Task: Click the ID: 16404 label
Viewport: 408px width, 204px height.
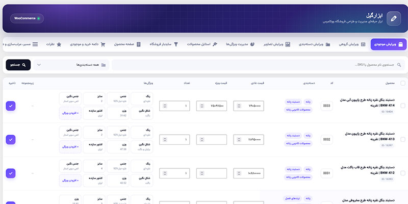Action: [x=388, y=112]
